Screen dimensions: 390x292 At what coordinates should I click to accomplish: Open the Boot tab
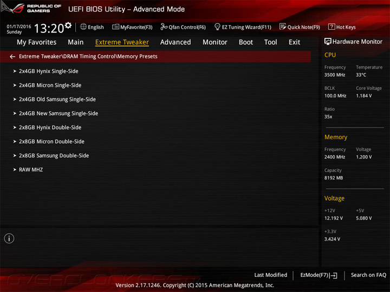(246, 42)
